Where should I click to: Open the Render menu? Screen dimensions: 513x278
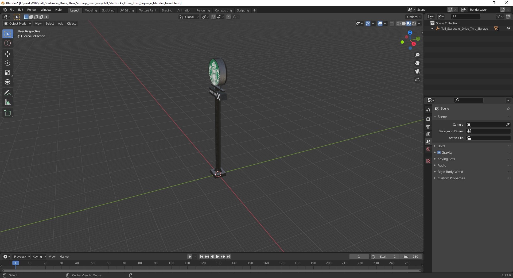tap(32, 10)
